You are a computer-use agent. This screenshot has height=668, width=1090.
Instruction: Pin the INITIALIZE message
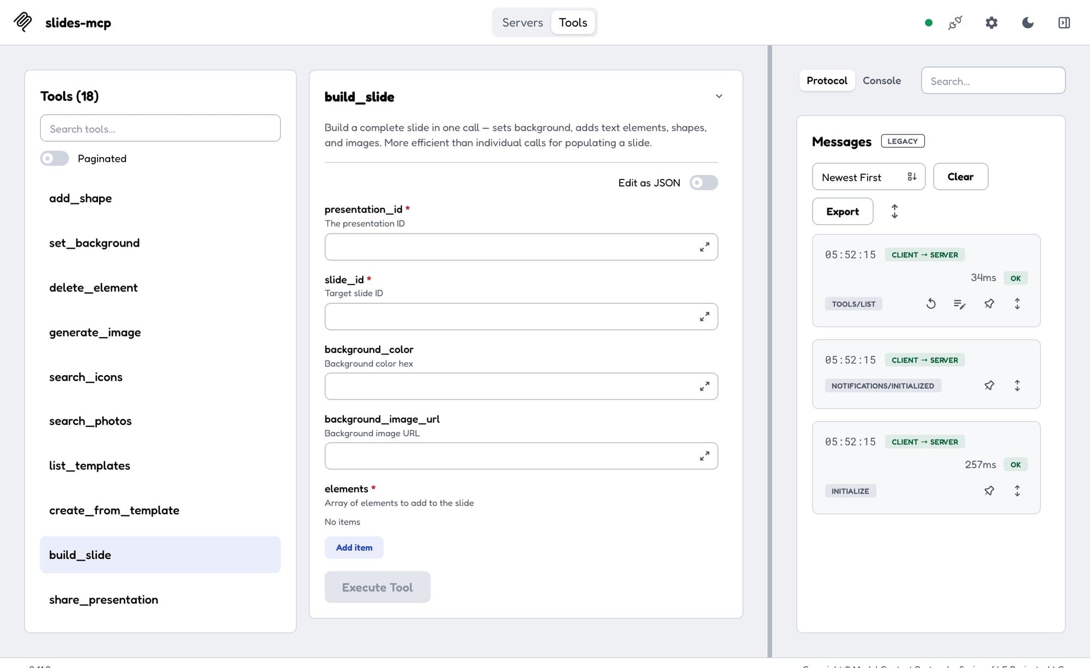(x=989, y=491)
